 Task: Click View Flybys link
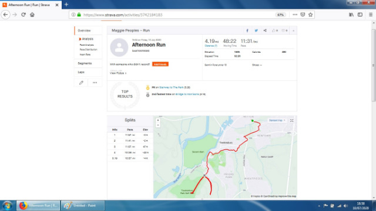118,73
